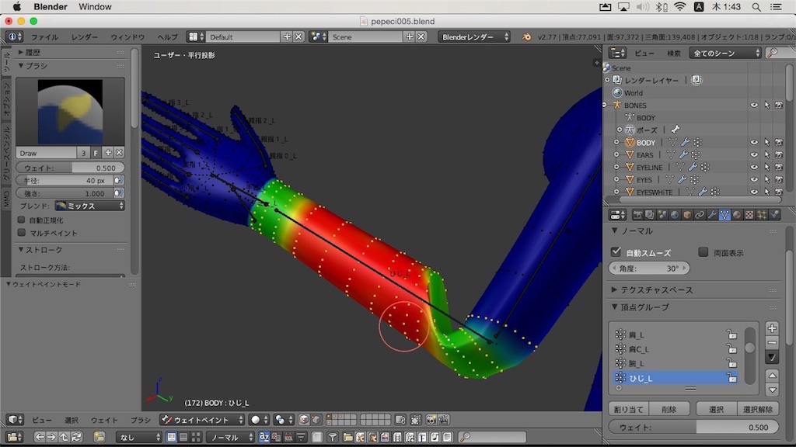The image size is (796, 447).
Task: Hide BONES with its eye icon
Action: point(754,105)
